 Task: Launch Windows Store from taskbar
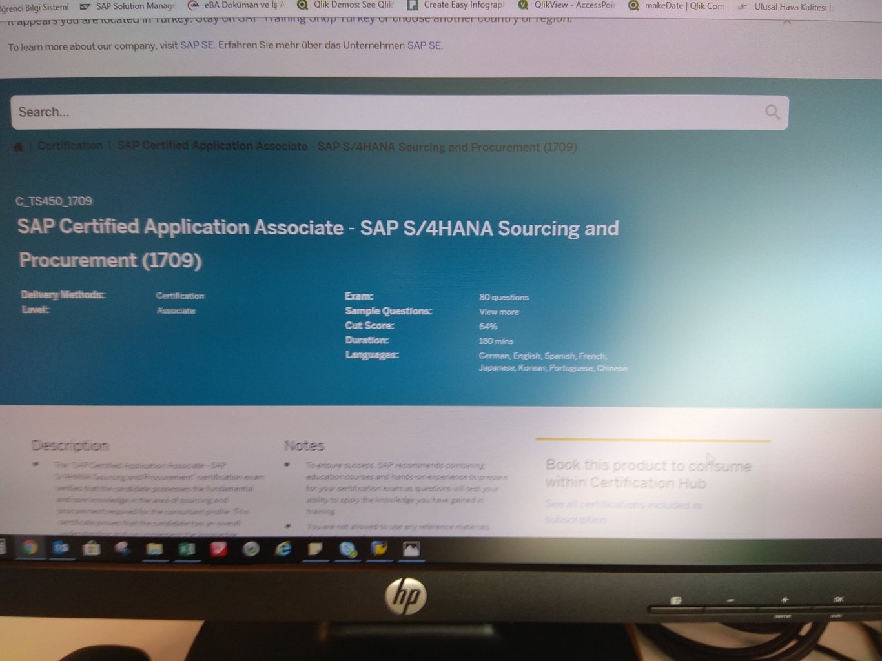click(92, 549)
